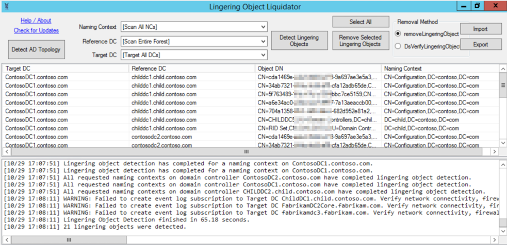Click warning log line about FabrikamDC2Core.fabrikam.com
This screenshot has height=245, width=507.
251,205
